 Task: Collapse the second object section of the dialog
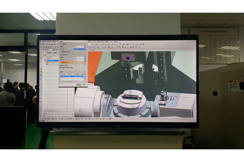coord(86,55)
